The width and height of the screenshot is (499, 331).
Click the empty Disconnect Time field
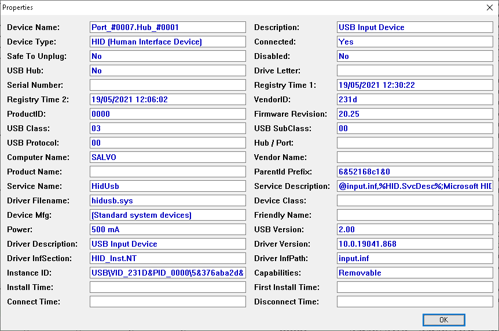(x=415, y=302)
